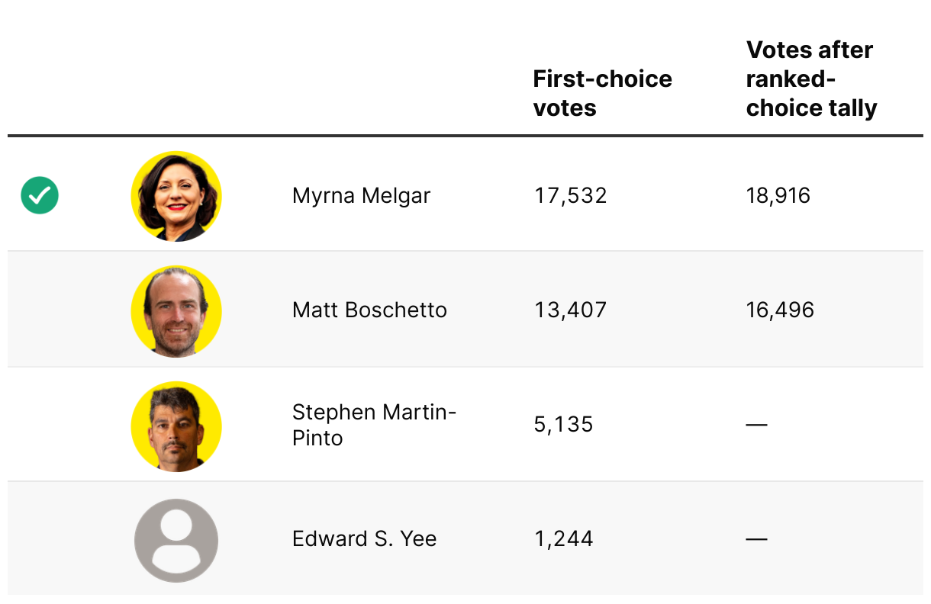Click Melgar's 18,916 ranked-choice total
Image resolution: width=931 pixels, height=604 pixels.
[x=778, y=196]
